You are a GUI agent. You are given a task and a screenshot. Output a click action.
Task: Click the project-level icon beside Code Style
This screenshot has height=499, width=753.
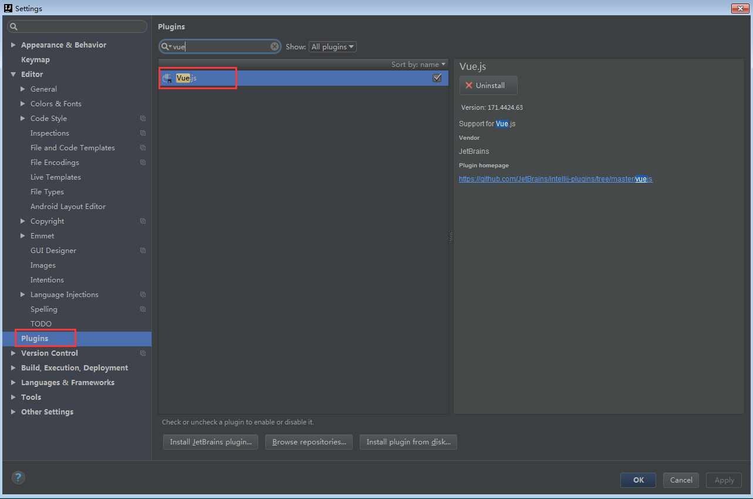click(x=143, y=119)
